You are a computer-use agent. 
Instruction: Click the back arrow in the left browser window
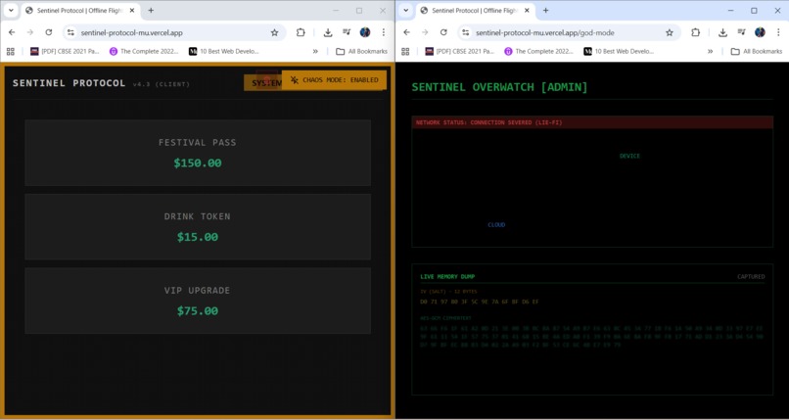(12, 32)
